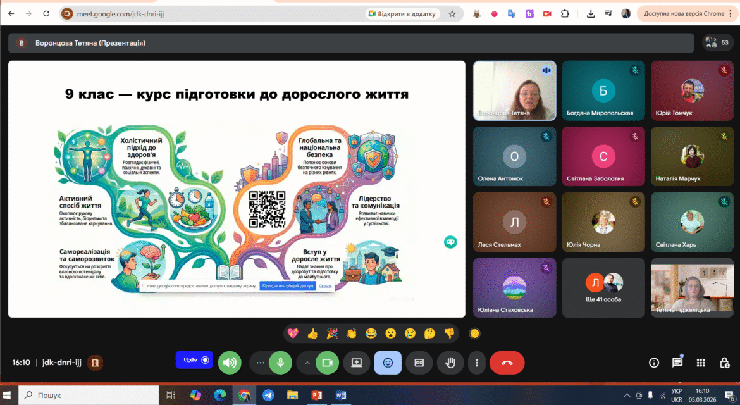Click the blue stop-sharing button
The image size is (740, 405).
287,285
